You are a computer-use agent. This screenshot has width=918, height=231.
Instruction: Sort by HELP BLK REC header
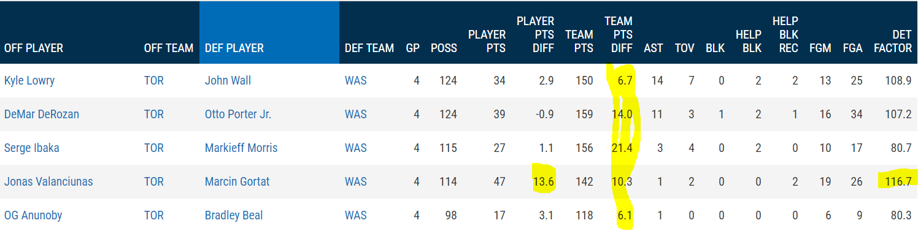(x=785, y=34)
